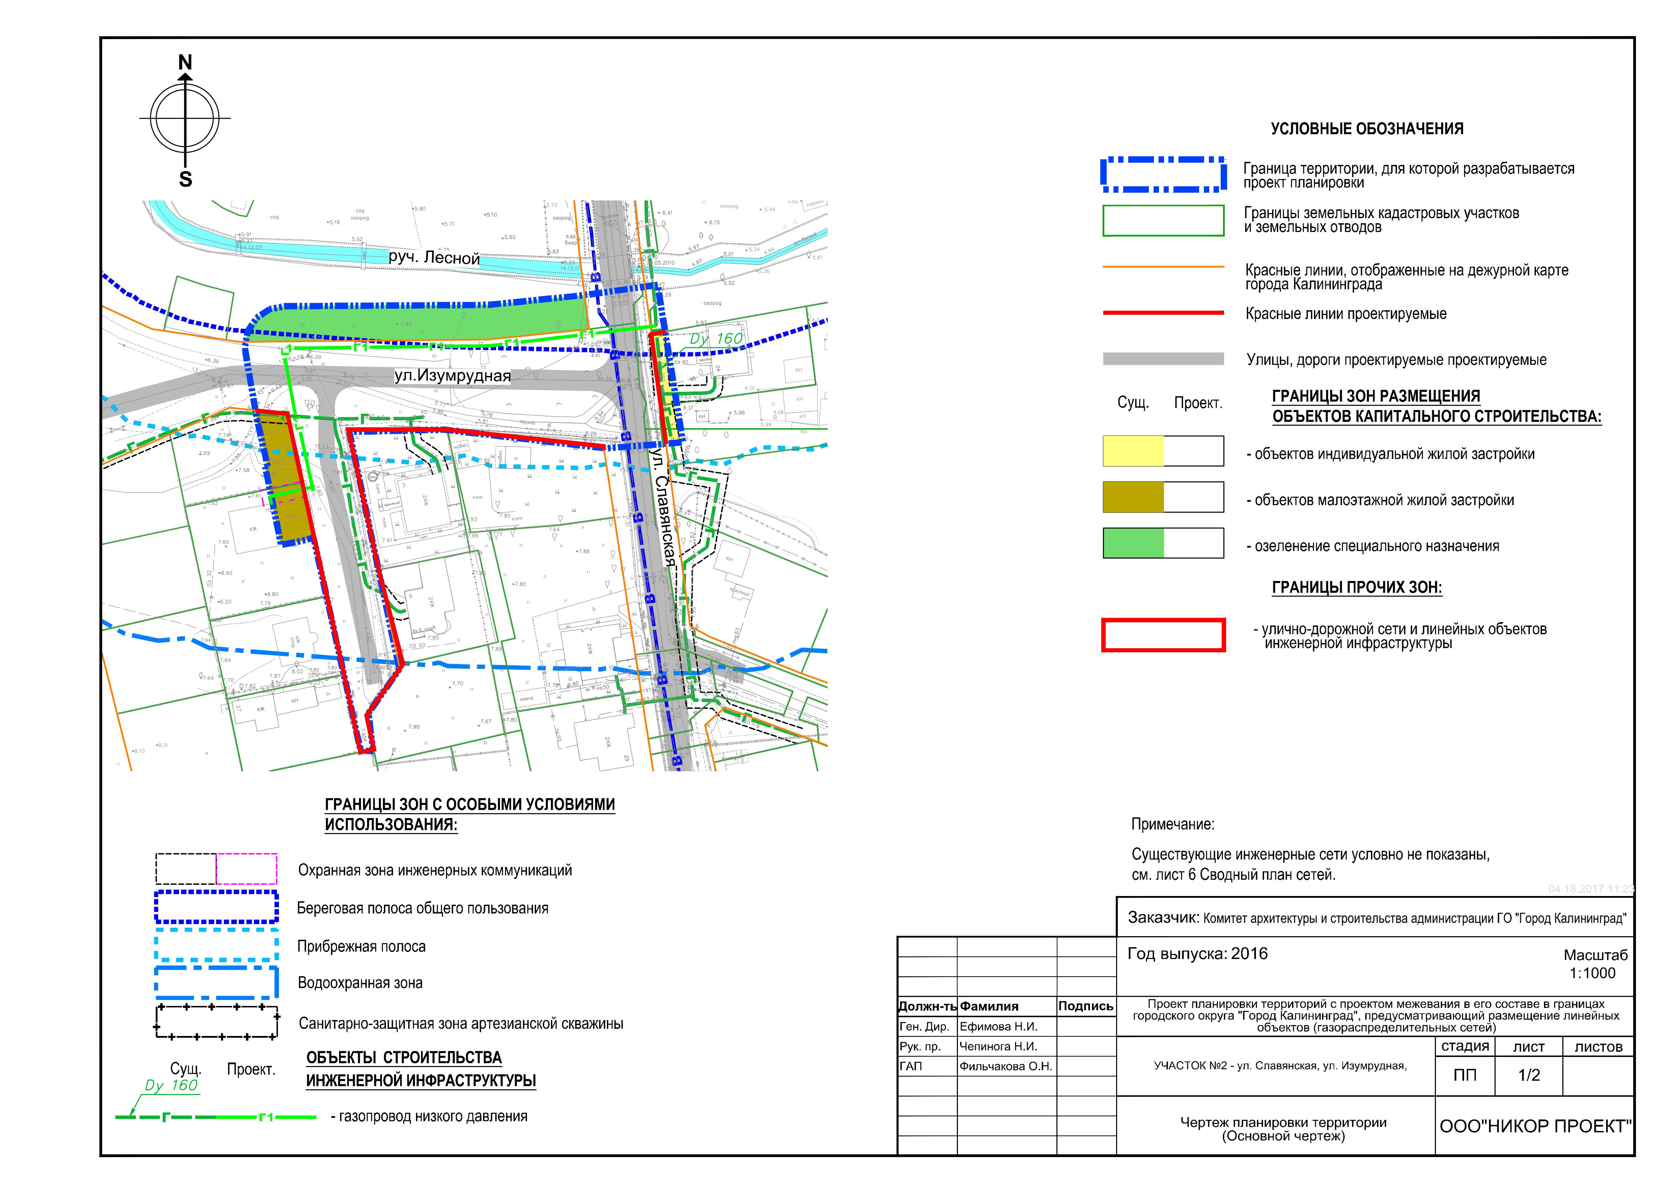Viewport: 1674px width, 1183px height.
Task: Click the water protection zone dash-dot legend box
Action: click(x=216, y=983)
